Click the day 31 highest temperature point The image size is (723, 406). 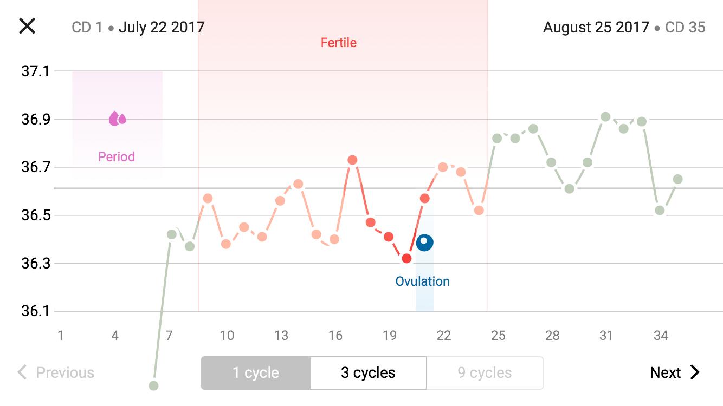pyautogui.click(x=605, y=117)
